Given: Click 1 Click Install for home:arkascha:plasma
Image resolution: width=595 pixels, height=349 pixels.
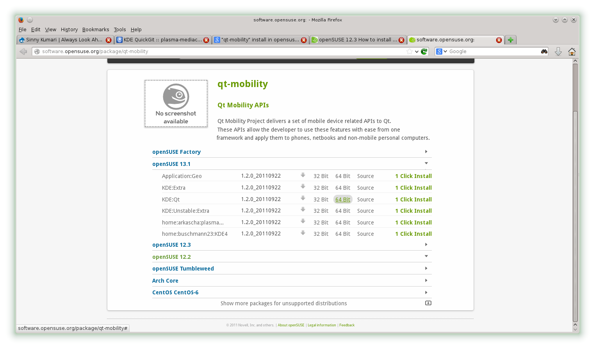Looking at the screenshot, I should pos(413,223).
